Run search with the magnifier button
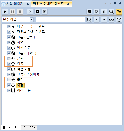The height and width of the screenshot is (131, 124). tap(89, 20)
